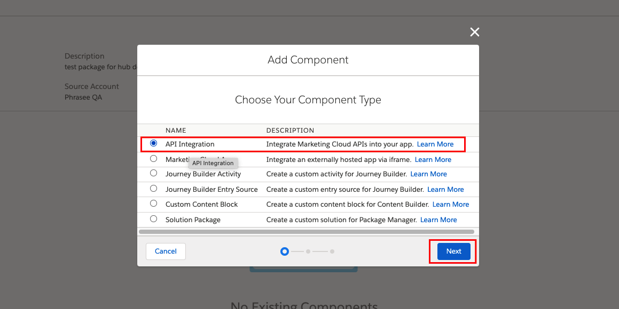Open Learn More for Package Manager solution
Viewport: 619px width, 309px height.
click(x=438, y=219)
